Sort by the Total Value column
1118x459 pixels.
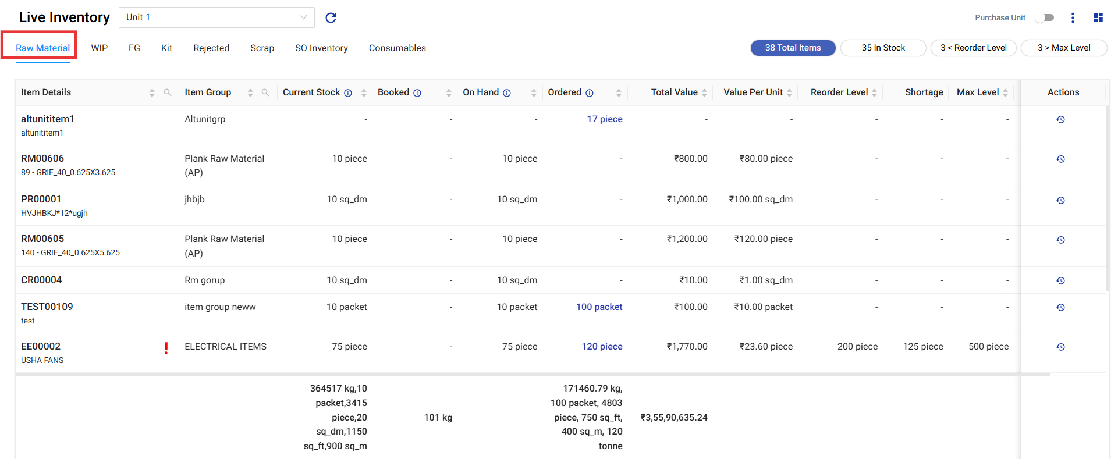pos(704,92)
